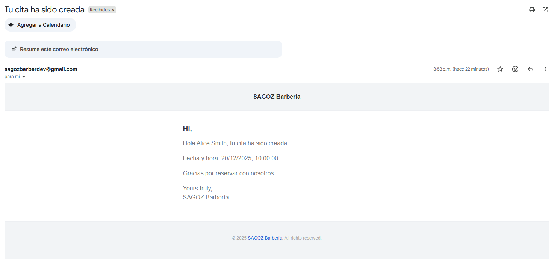Click the "Fecha y hora" appointment line
This screenshot has height=270, width=557.
pyautogui.click(x=230, y=158)
